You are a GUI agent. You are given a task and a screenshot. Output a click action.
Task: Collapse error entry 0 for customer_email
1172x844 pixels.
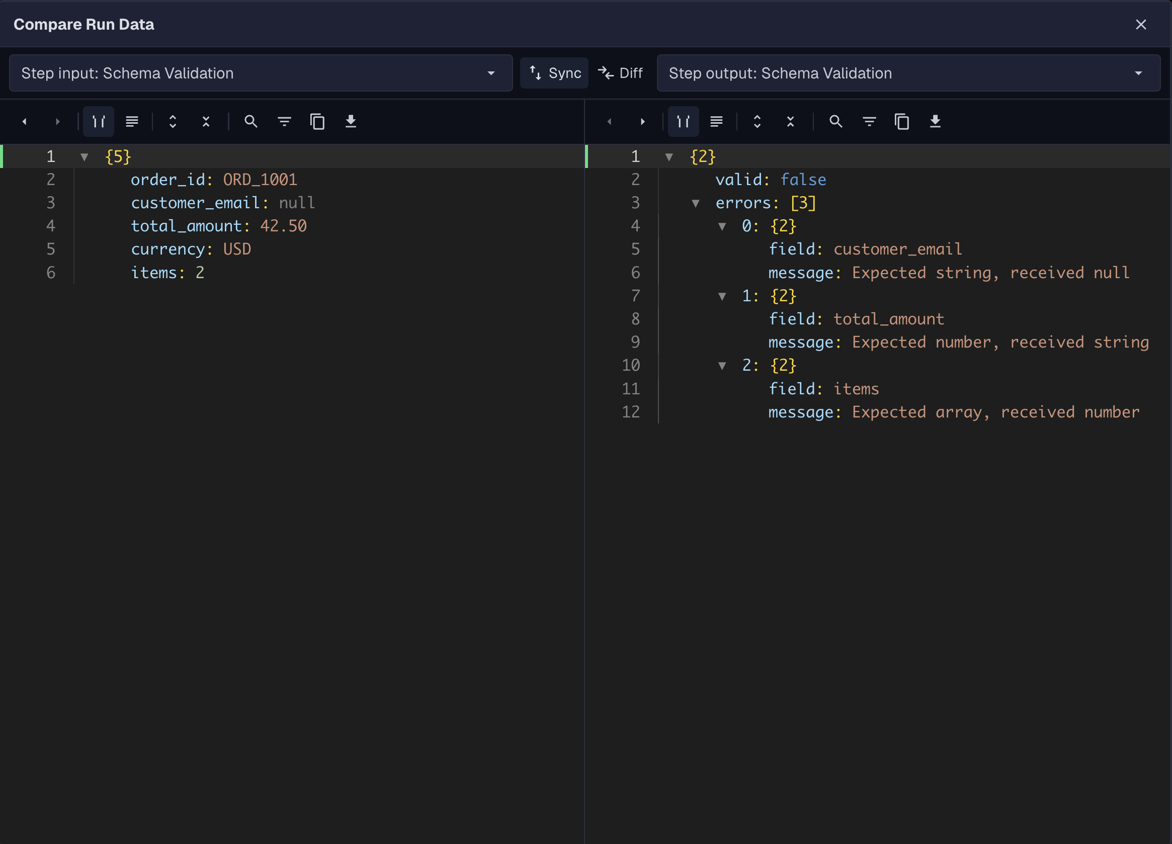click(722, 226)
